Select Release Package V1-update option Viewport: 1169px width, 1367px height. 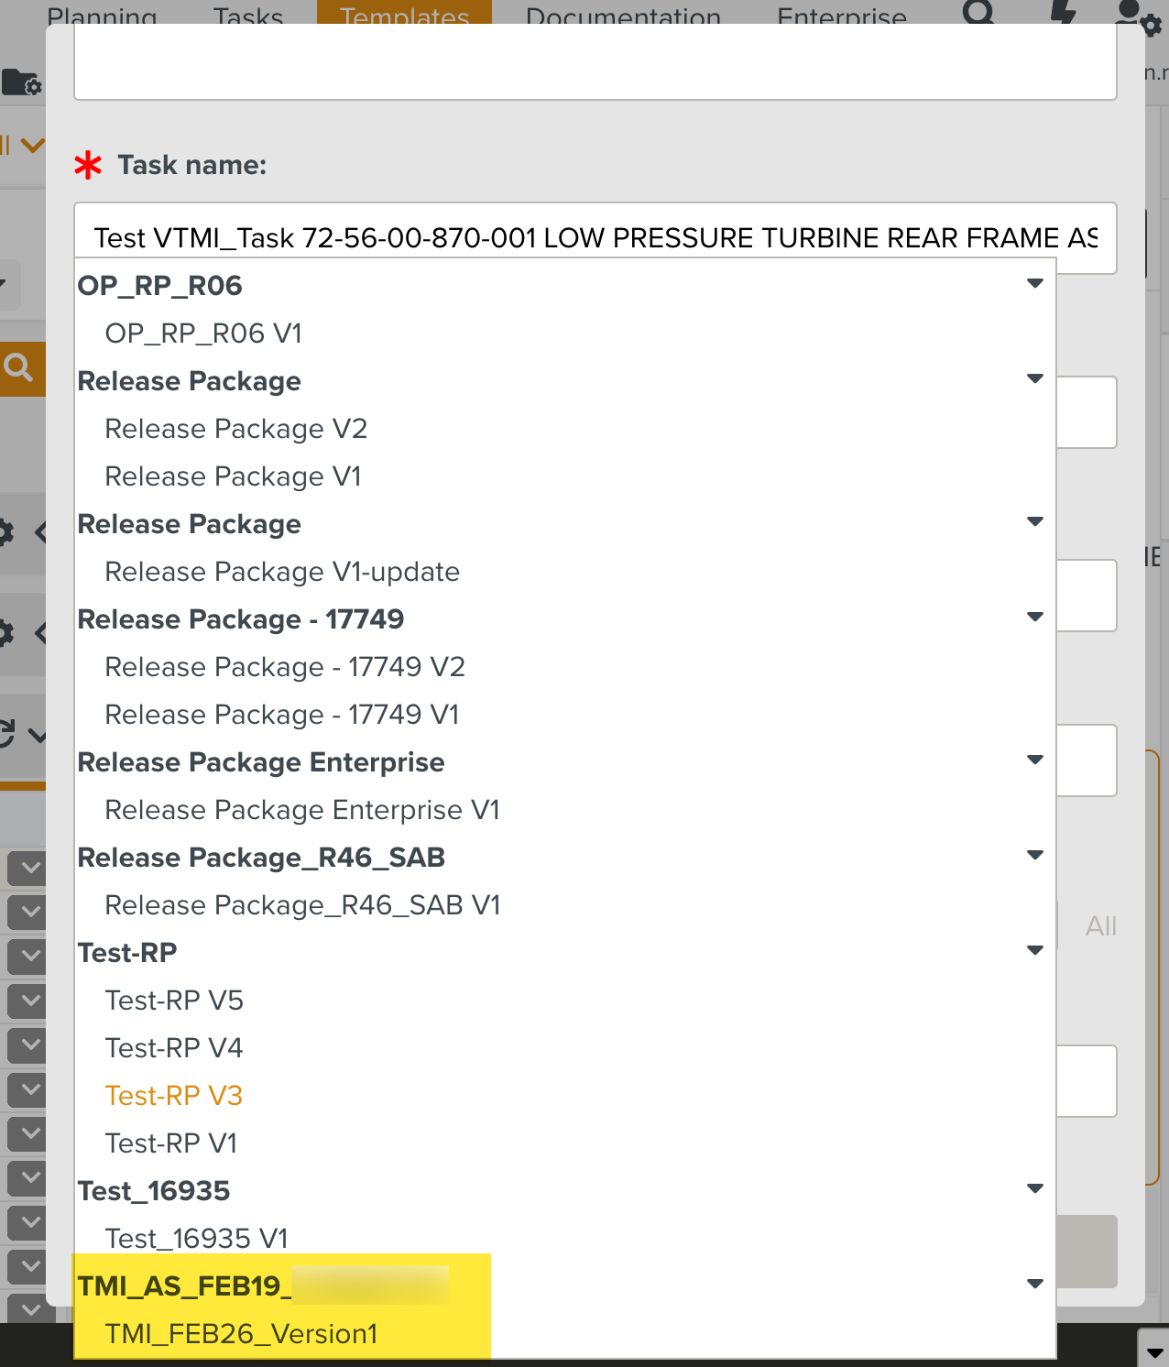point(282,572)
